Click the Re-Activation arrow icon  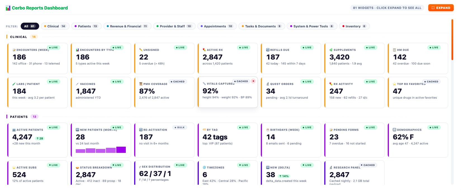141,130
